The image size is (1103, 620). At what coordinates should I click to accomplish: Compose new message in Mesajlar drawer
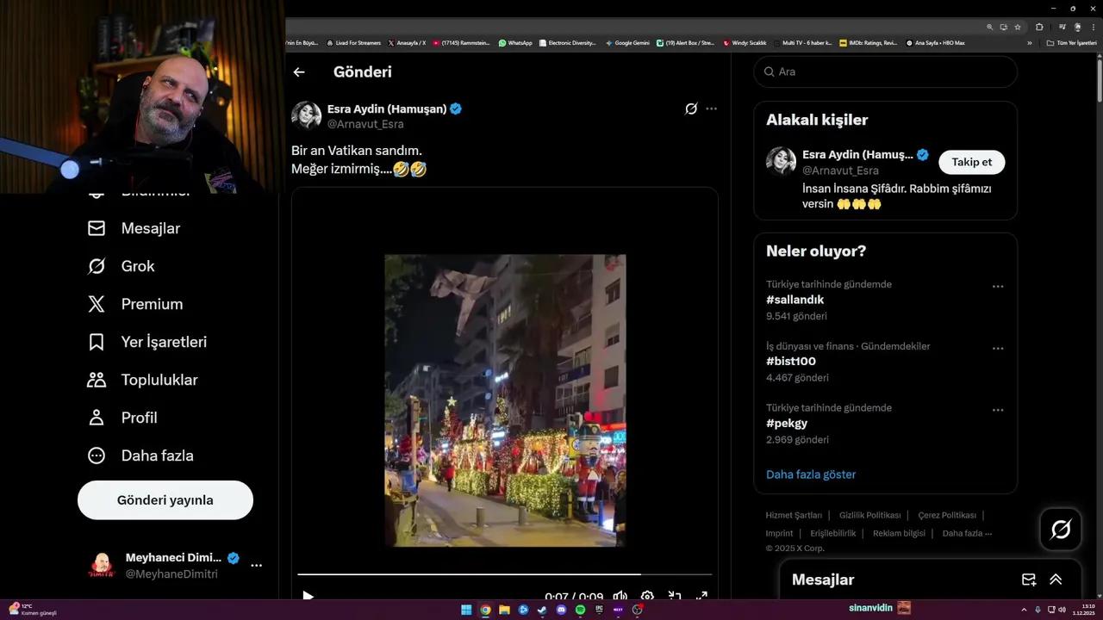pos(1028,580)
